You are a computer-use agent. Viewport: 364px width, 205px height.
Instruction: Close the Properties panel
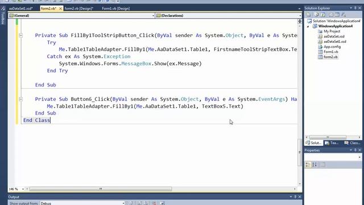(360, 150)
